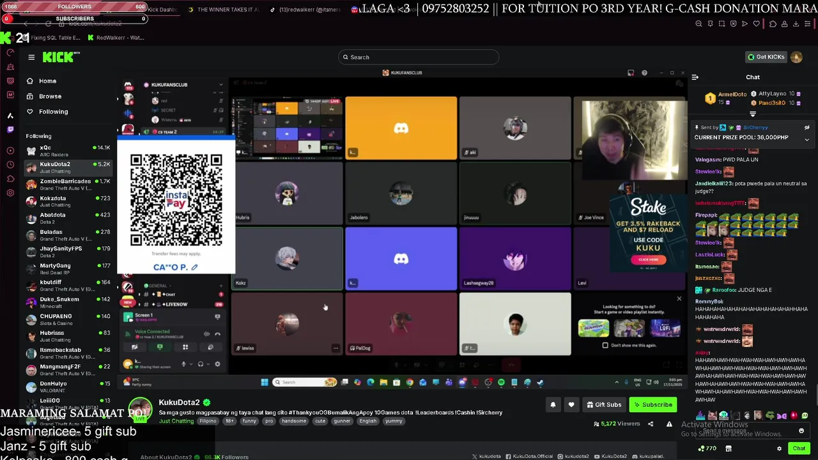Open chat settings gear icon

[779, 448]
